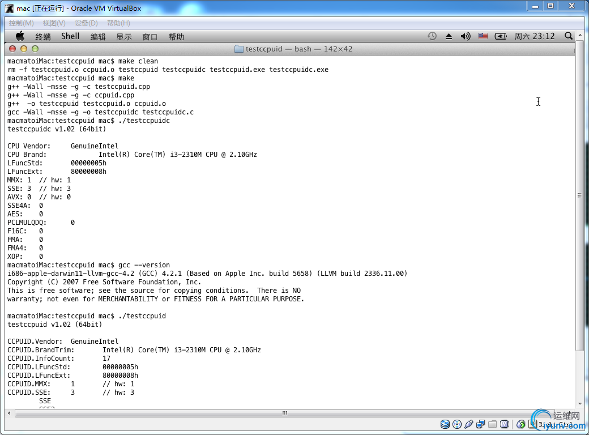589x435 pixels.
Task: Open the 窗口 (Window) menu
Action: click(x=150, y=37)
